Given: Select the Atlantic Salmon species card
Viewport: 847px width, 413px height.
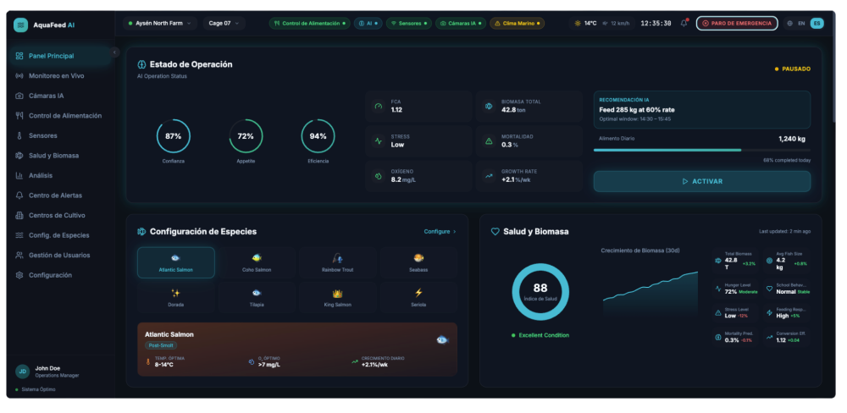Looking at the screenshot, I should pyautogui.click(x=175, y=262).
